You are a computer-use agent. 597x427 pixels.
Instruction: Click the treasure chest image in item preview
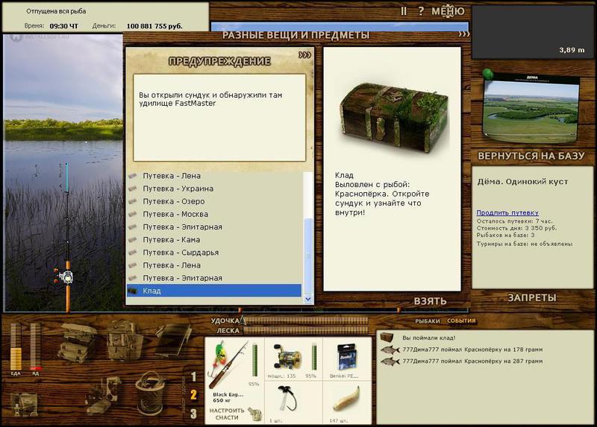pos(393,118)
